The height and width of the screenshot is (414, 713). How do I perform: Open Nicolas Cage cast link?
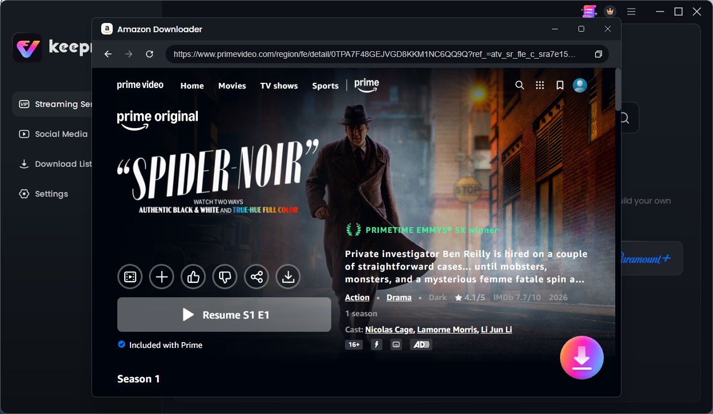(389, 329)
